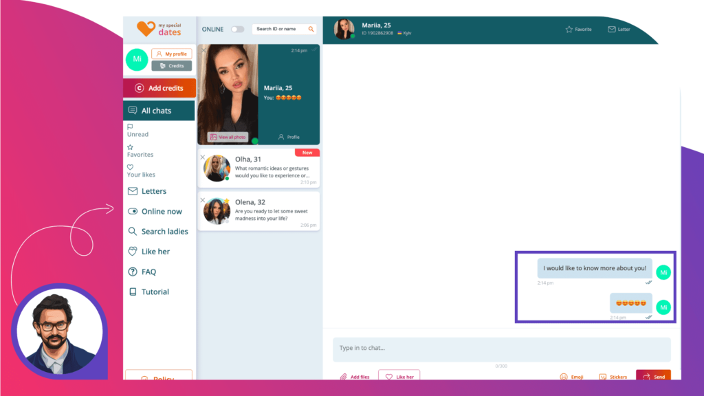Toggle the ONLINE filter switch
This screenshot has width=704, height=396.
click(237, 29)
